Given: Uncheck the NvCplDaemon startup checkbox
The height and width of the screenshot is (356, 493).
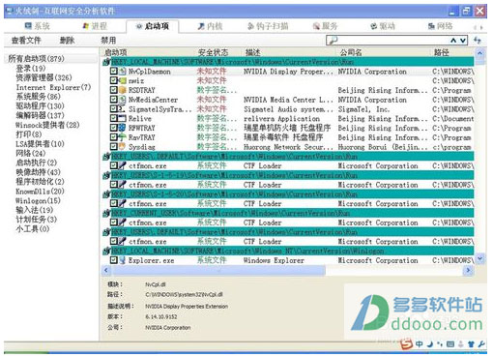Looking at the screenshot, I should [114, 71].
